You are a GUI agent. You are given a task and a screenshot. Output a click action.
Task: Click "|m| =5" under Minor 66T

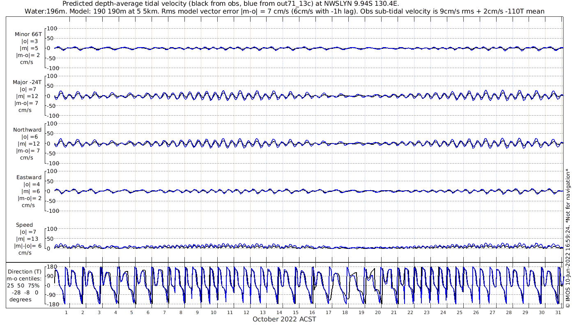[30, 48]
